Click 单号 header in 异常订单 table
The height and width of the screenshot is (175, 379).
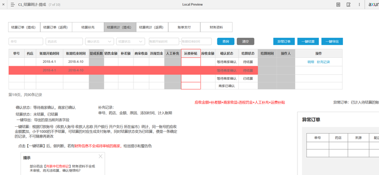pyautogui.click(x=317, y=138)
